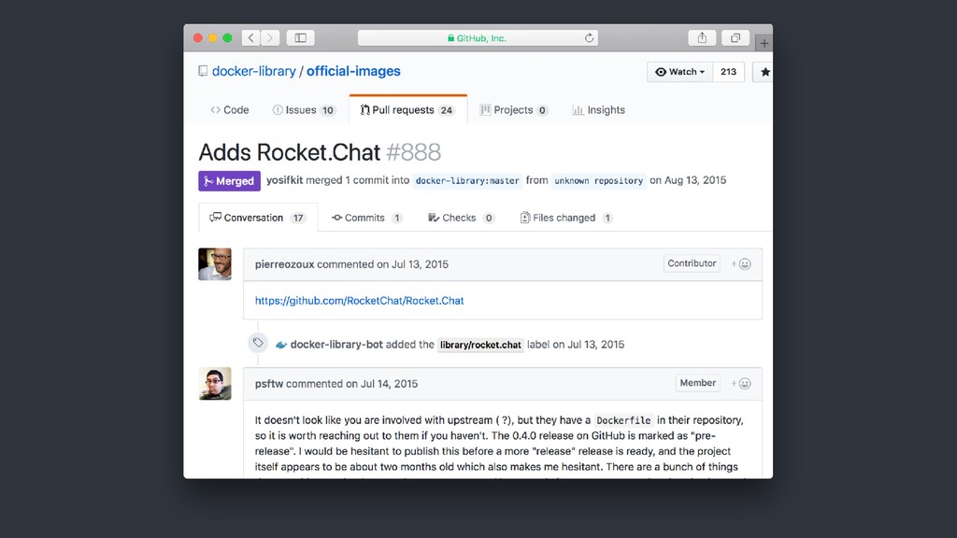Open the Watch dropdown button
This screenshot has width=957, height=538.
click(679, 72)
